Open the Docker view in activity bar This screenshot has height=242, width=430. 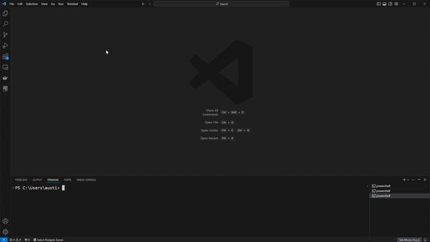coord(5,78)
